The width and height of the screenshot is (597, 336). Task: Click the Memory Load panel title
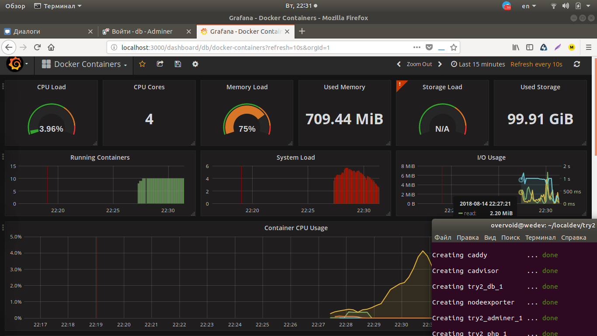click(x=247, y=87)
